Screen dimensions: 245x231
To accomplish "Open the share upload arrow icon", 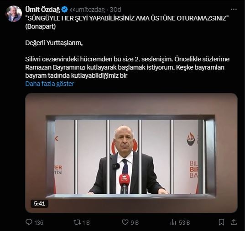I will [234, 222].
